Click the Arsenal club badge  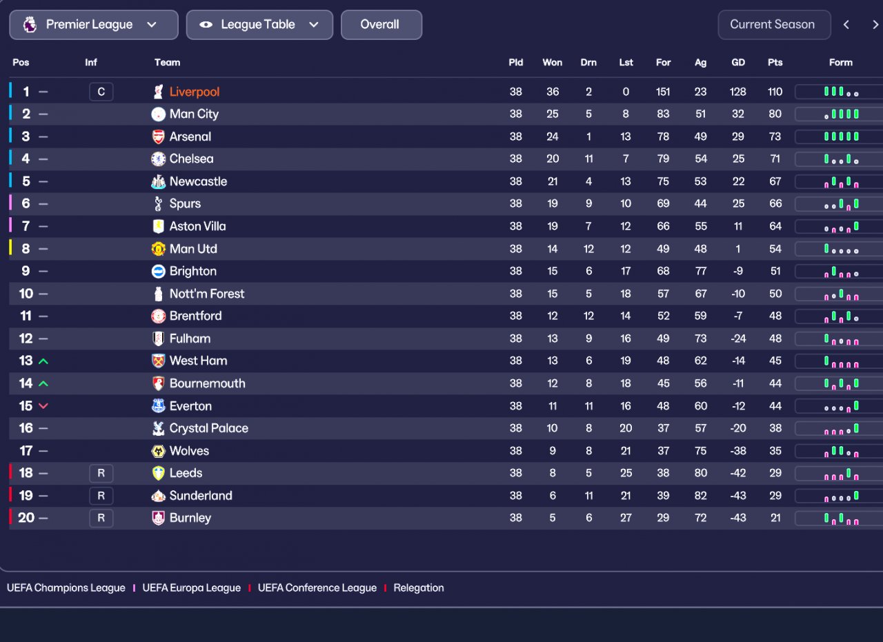click(x=158, y=137)
